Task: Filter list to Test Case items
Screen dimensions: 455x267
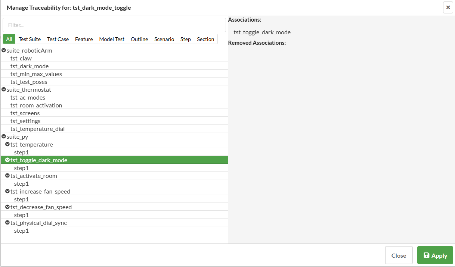Action: pyautogui.click(x=58, y=39)
